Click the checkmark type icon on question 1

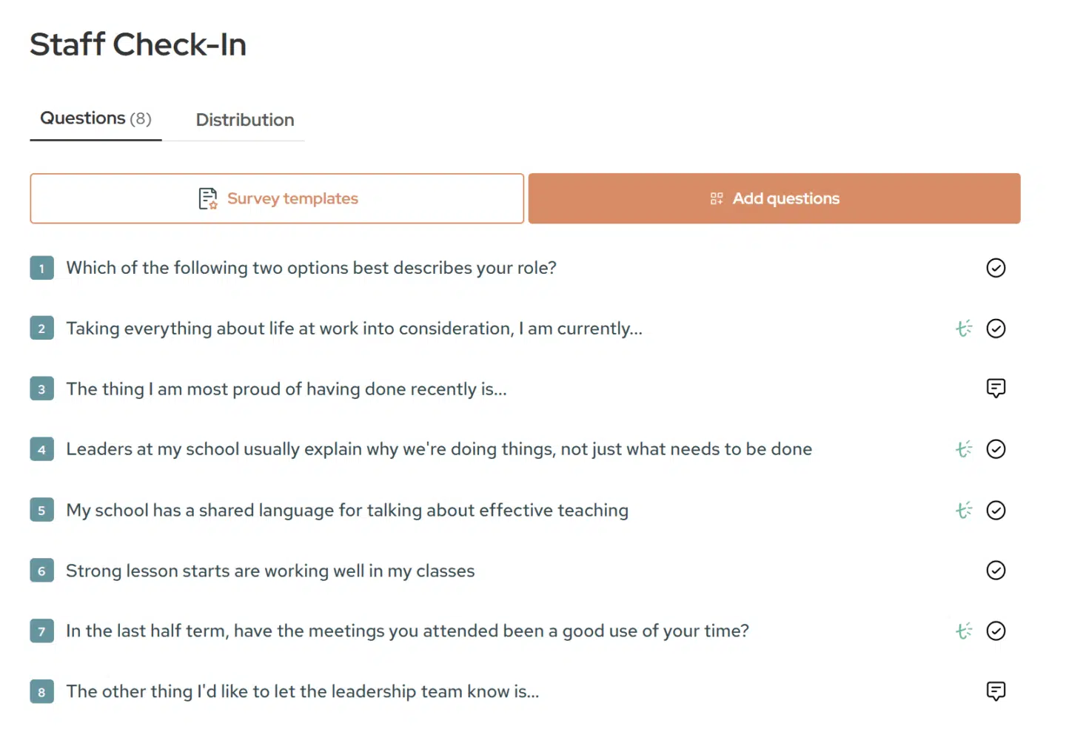point(996,268)
